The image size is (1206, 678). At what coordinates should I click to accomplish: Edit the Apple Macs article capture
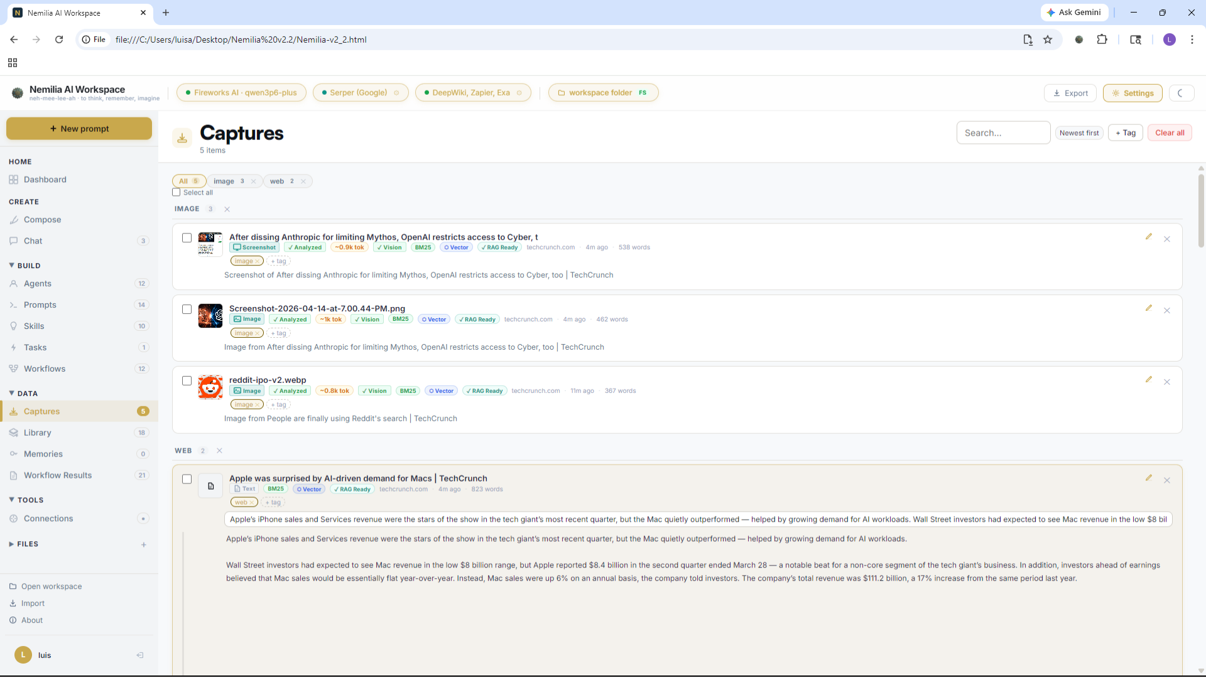pyautogui.click(x=1149, y=478)
